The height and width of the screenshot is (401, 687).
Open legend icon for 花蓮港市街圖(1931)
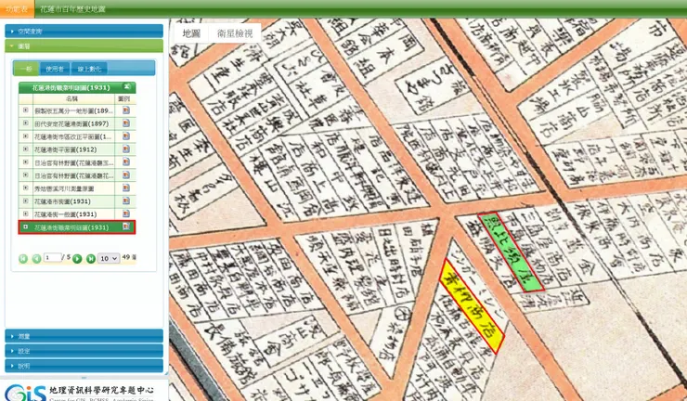(x=125, y=201)
